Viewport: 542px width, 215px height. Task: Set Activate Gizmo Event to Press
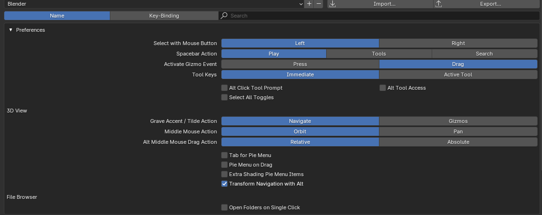300,64
